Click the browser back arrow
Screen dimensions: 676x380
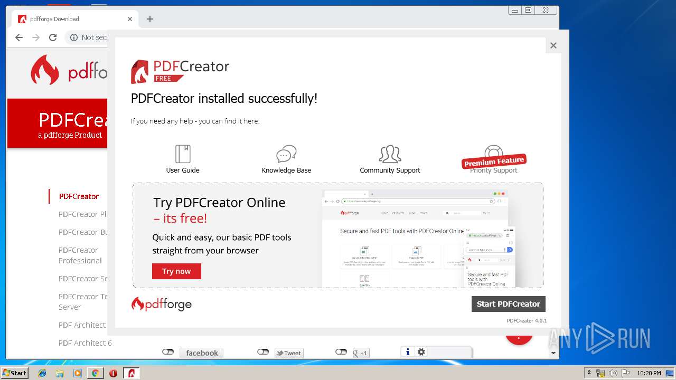[19, 37]
